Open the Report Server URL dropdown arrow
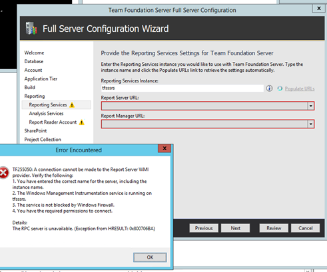Screen dimensions: 327x272 coord(311,106)
